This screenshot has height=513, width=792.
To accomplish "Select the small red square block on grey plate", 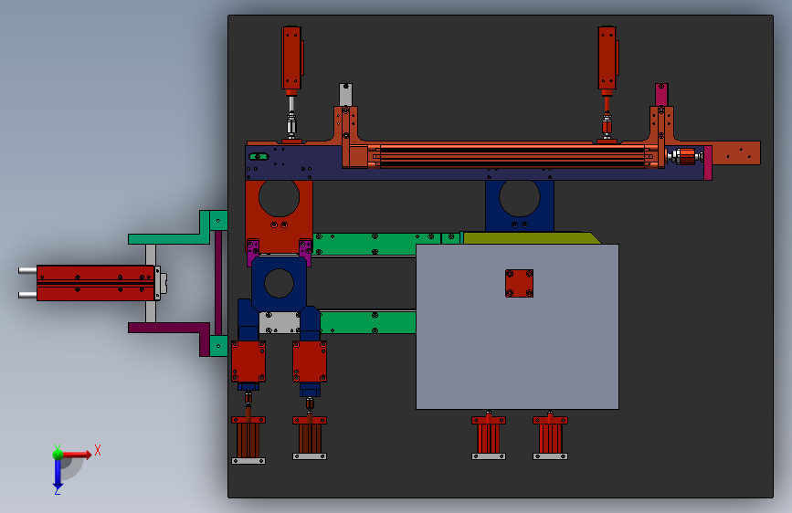I will [x=519, y=283].
